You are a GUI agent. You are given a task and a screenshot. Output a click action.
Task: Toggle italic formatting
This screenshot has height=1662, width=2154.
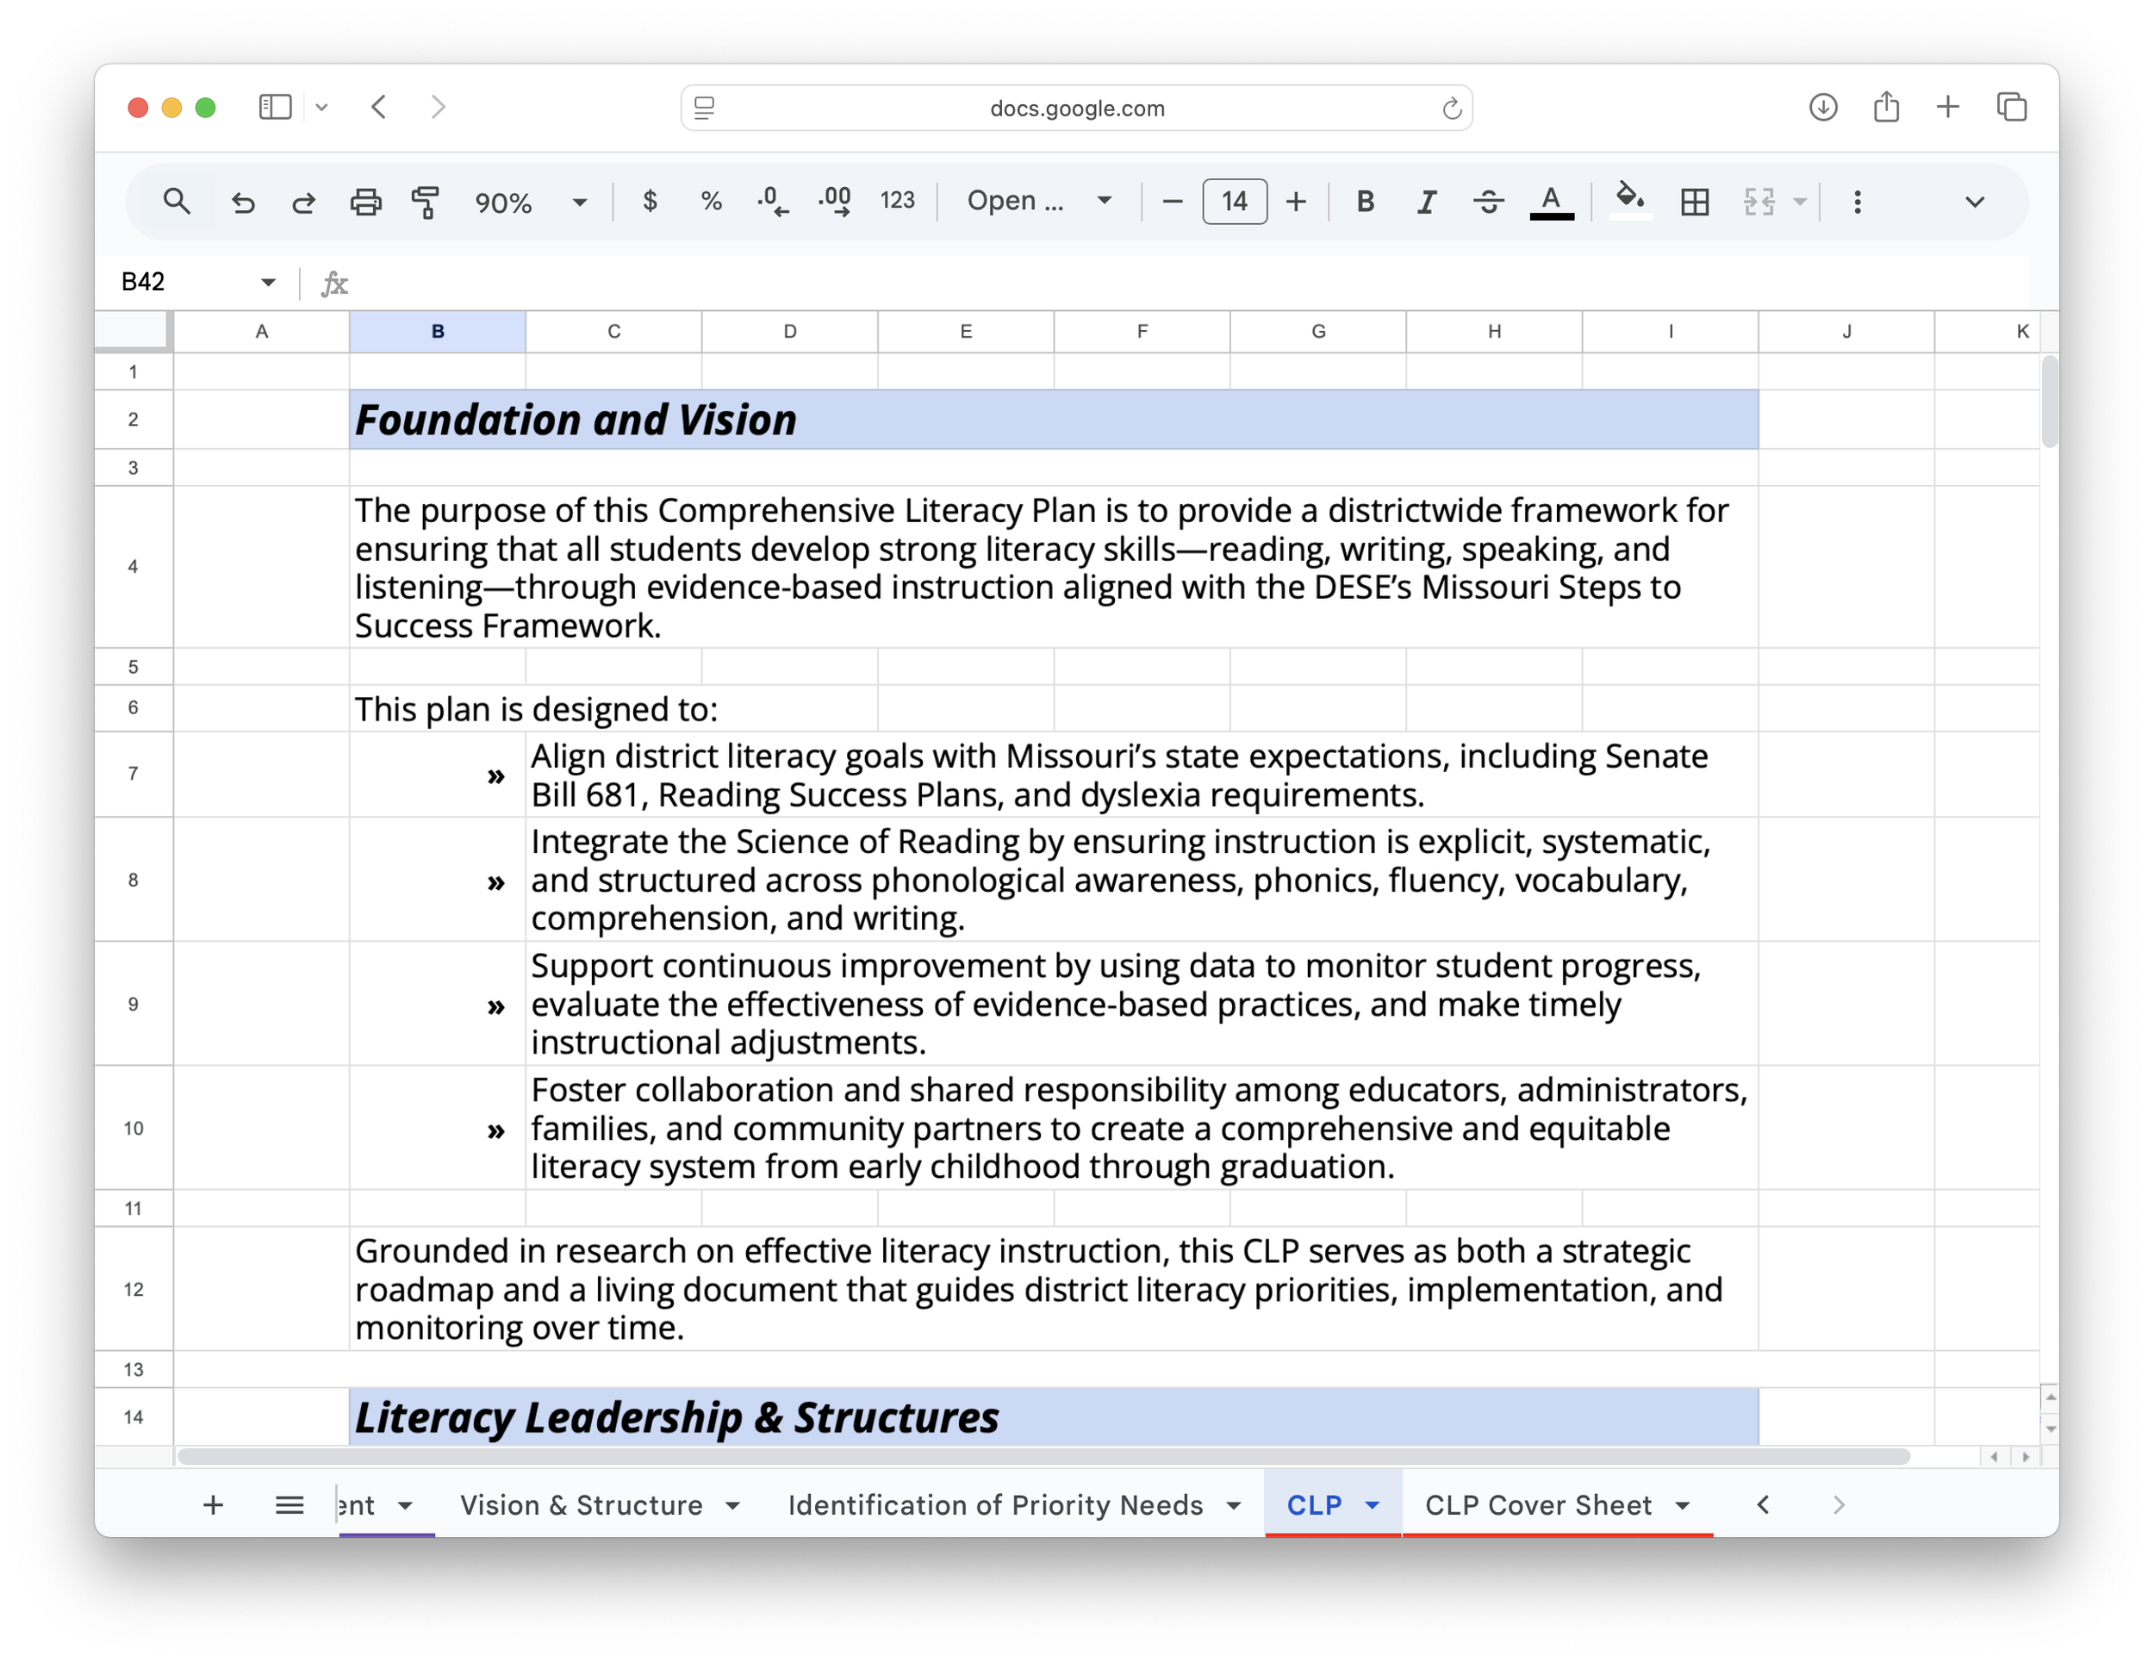(x=1426, y=202)
